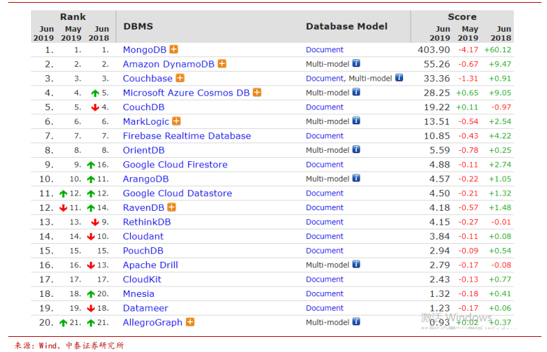The image size is (547, 352).
Task: Select the change value -4.17
Action: pos(468,50)
